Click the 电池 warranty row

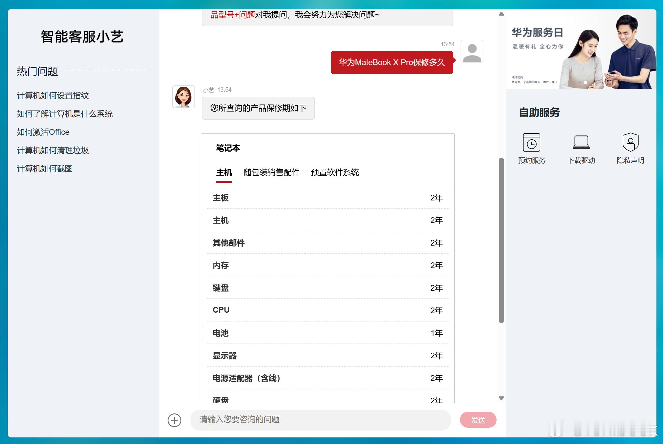coord(328,333)
